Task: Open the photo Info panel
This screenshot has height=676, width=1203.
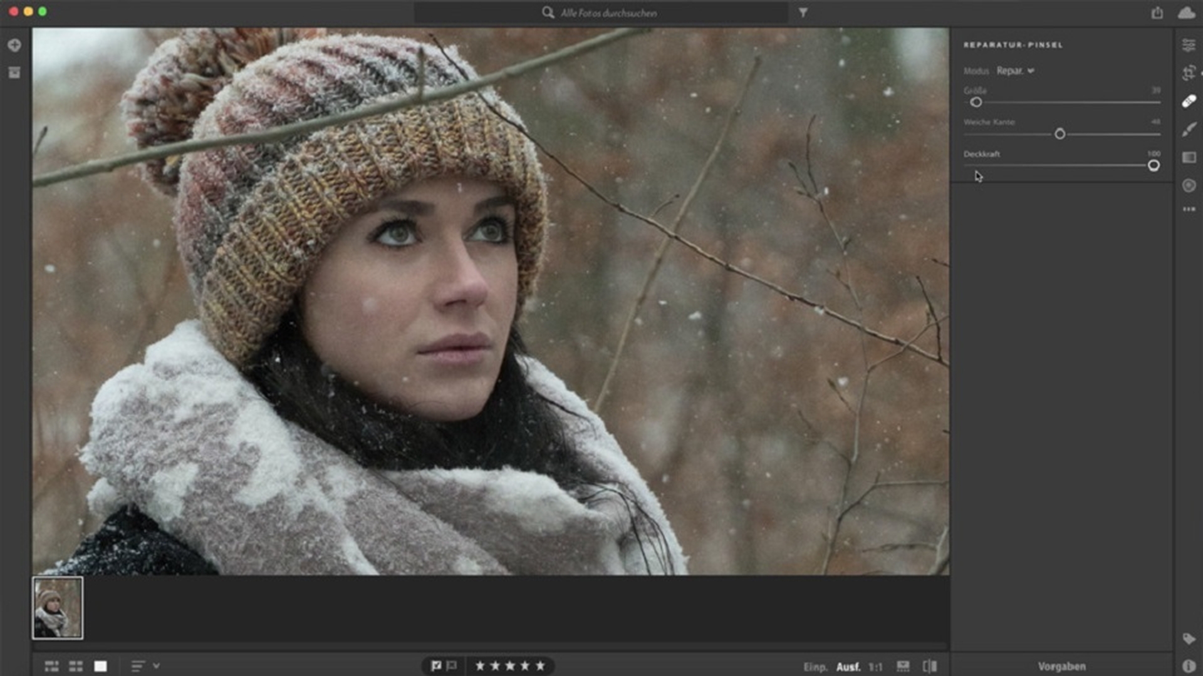Action: (1189, 666)
